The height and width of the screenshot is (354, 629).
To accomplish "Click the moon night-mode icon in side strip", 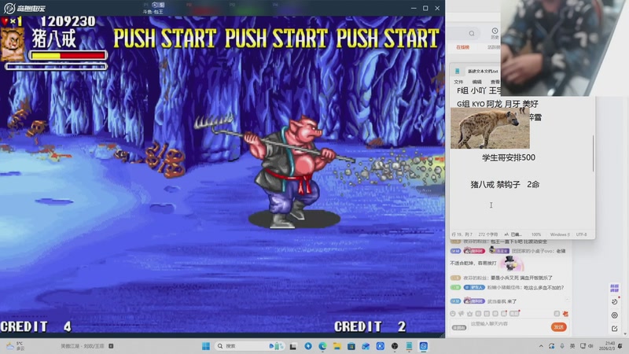I will (x=614, y=301).
